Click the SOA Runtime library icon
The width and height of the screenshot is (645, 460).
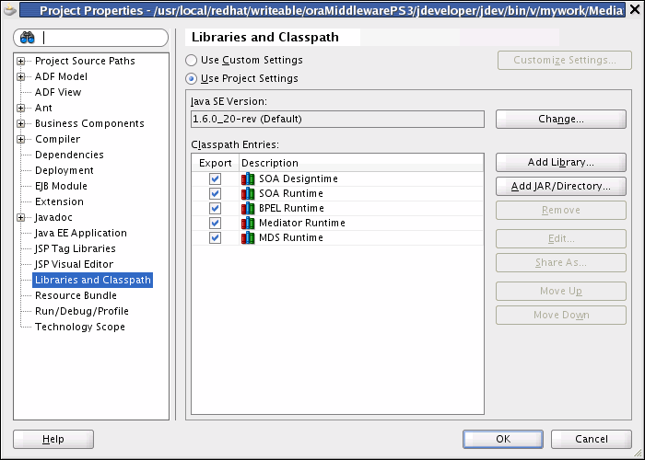(x=248, y=193)
